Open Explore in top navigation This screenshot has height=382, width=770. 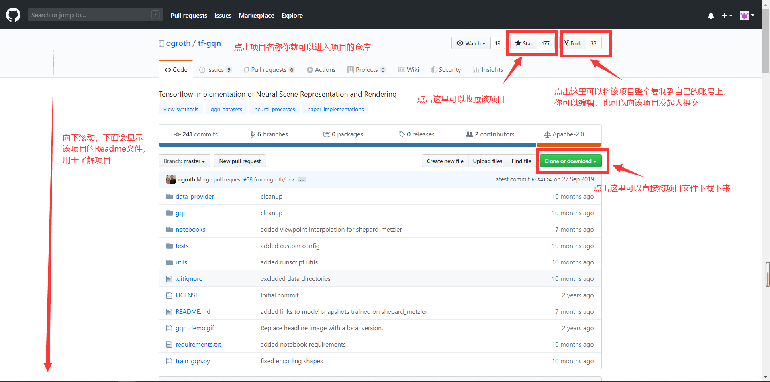coord(292,15)
